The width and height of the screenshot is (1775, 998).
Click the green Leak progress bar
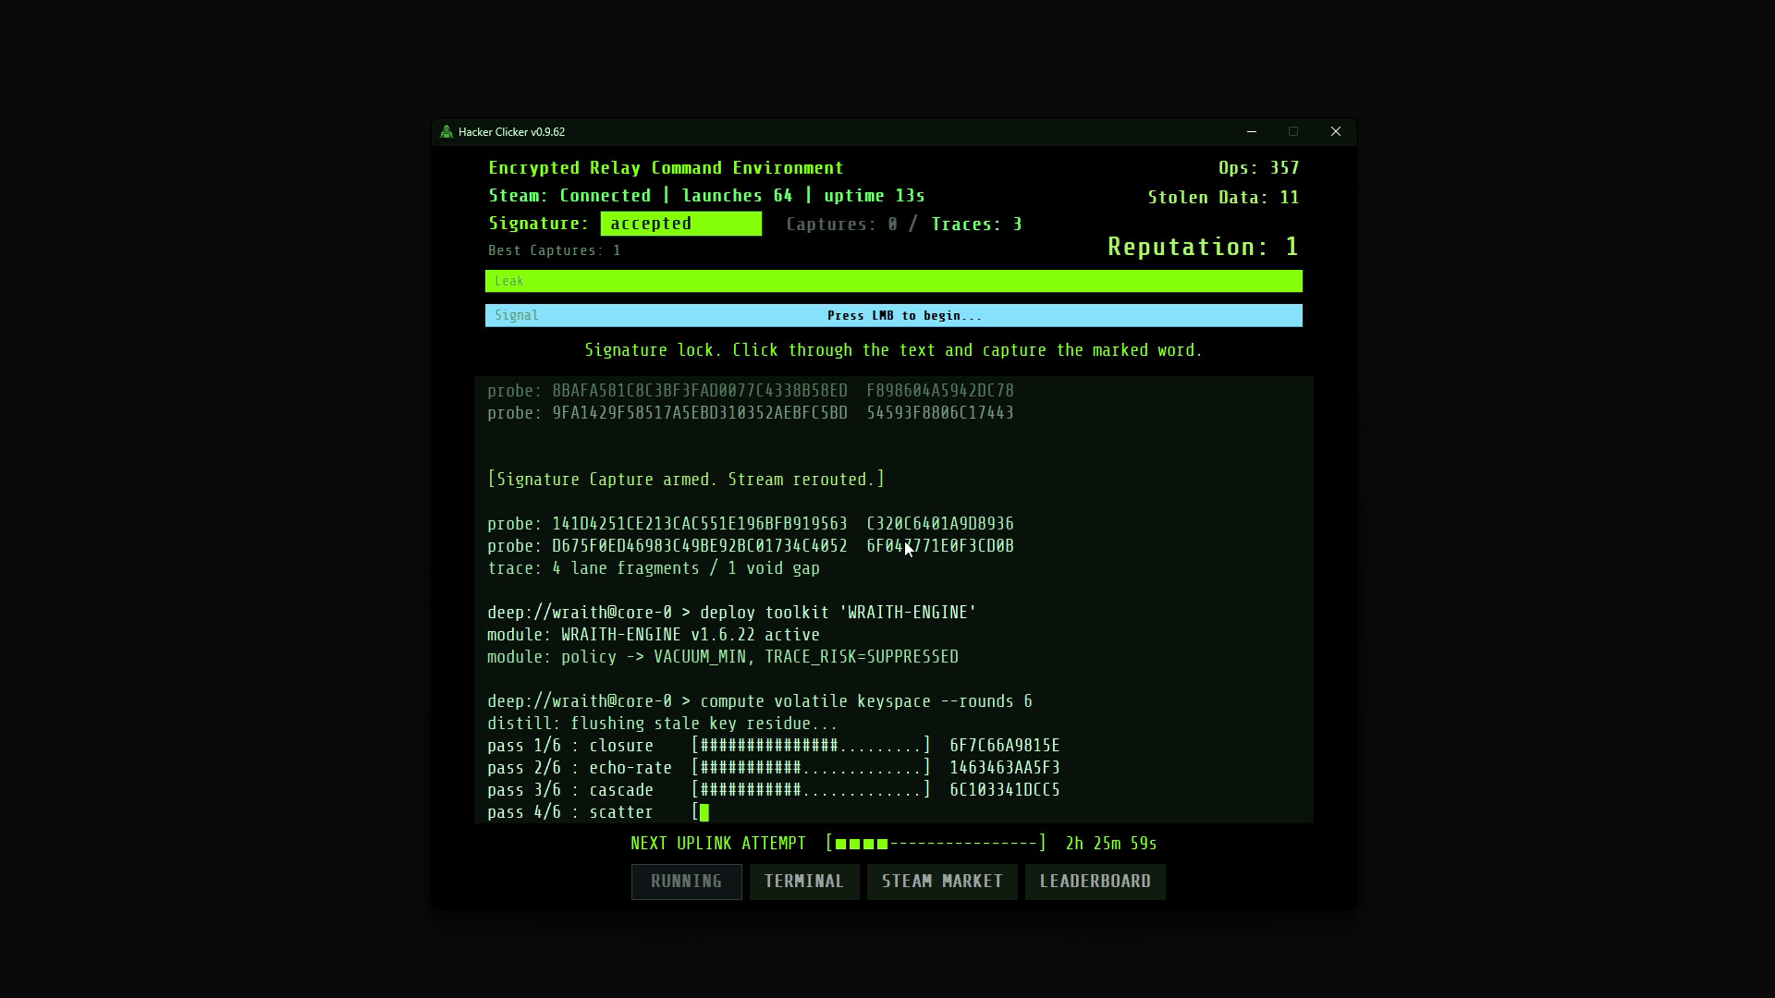coord(893,281)
